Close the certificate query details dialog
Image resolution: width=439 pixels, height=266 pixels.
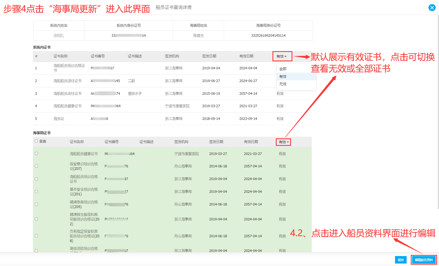click(x=432, y=8)
